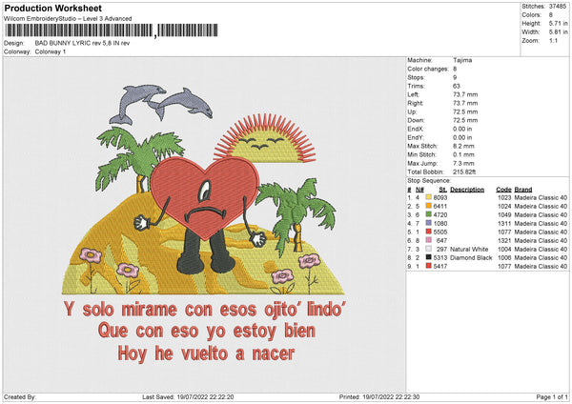The height and width of the screenshot is (404, 572).
Task: Click thread code '1321' in stop sequence
Action: (504, 241)
